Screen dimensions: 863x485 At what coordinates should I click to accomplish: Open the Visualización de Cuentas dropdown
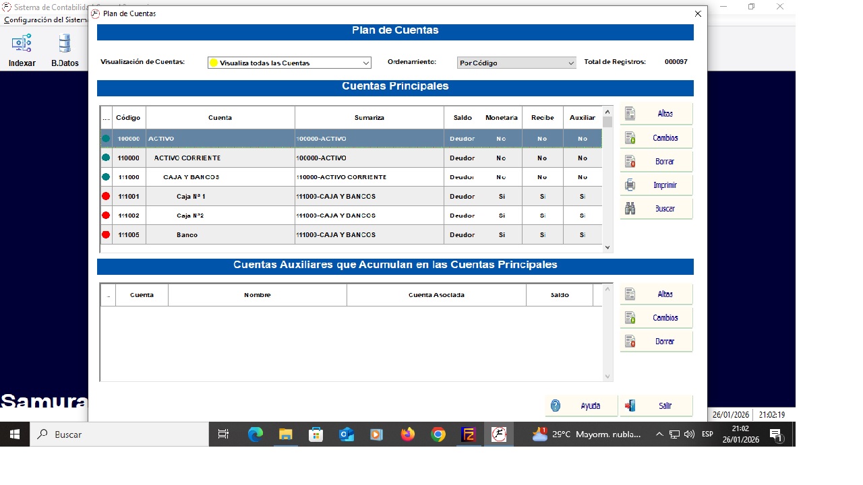[x=289, y=63]
